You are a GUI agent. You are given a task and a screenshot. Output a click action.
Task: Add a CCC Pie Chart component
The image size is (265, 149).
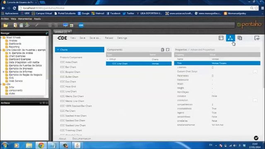point(67,111)
